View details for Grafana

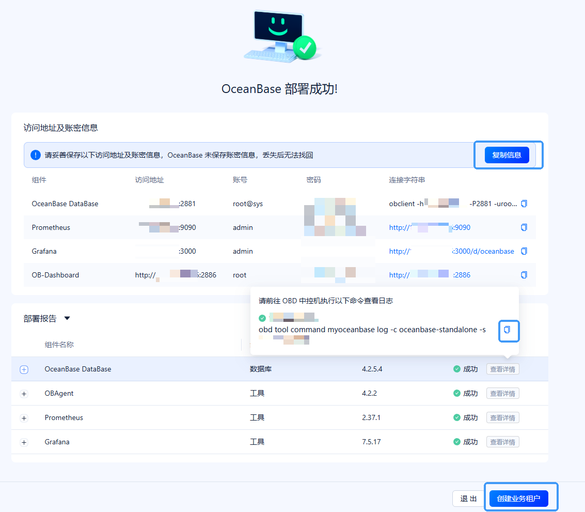point(502,442)
